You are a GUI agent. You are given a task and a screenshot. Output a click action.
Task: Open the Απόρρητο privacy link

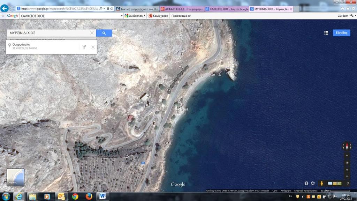[286, 191]
